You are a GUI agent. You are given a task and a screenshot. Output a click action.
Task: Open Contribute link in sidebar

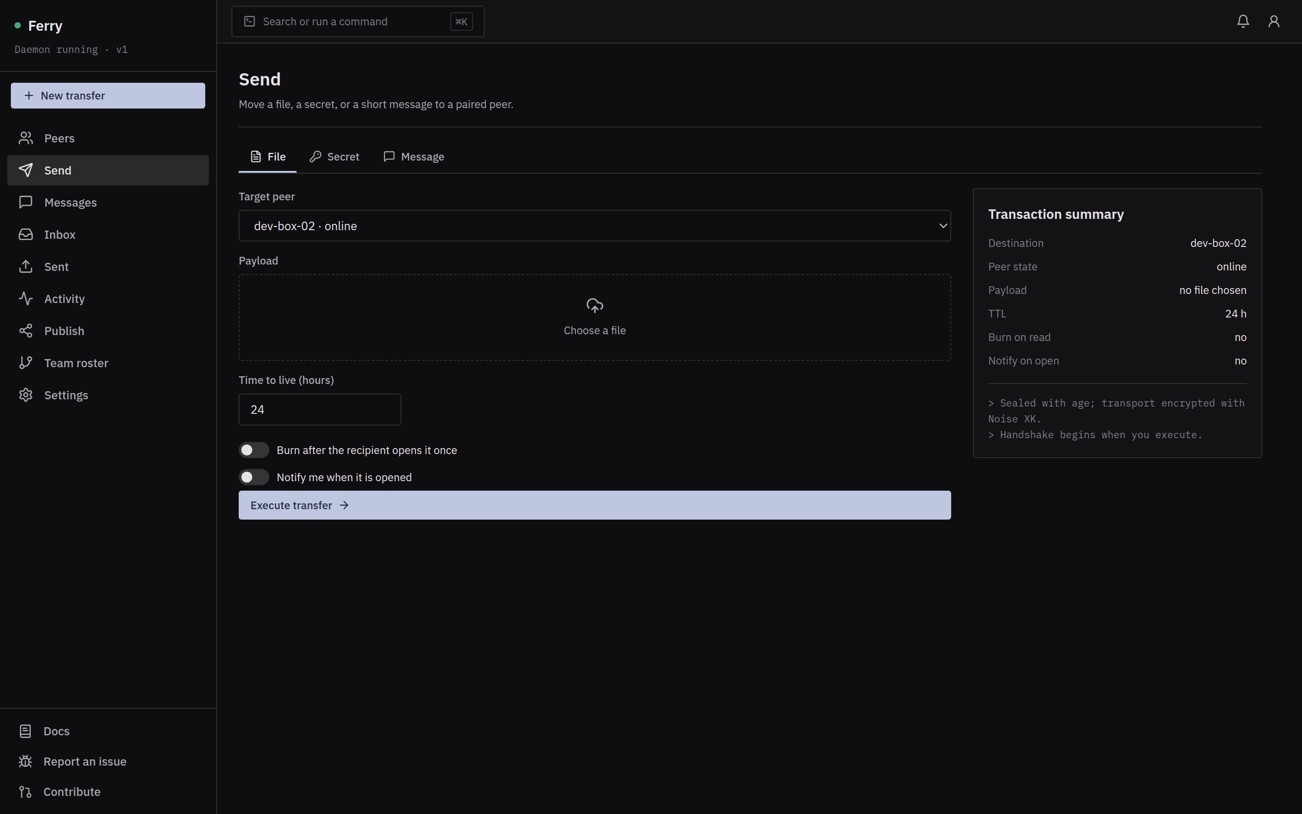pos(108,792)
